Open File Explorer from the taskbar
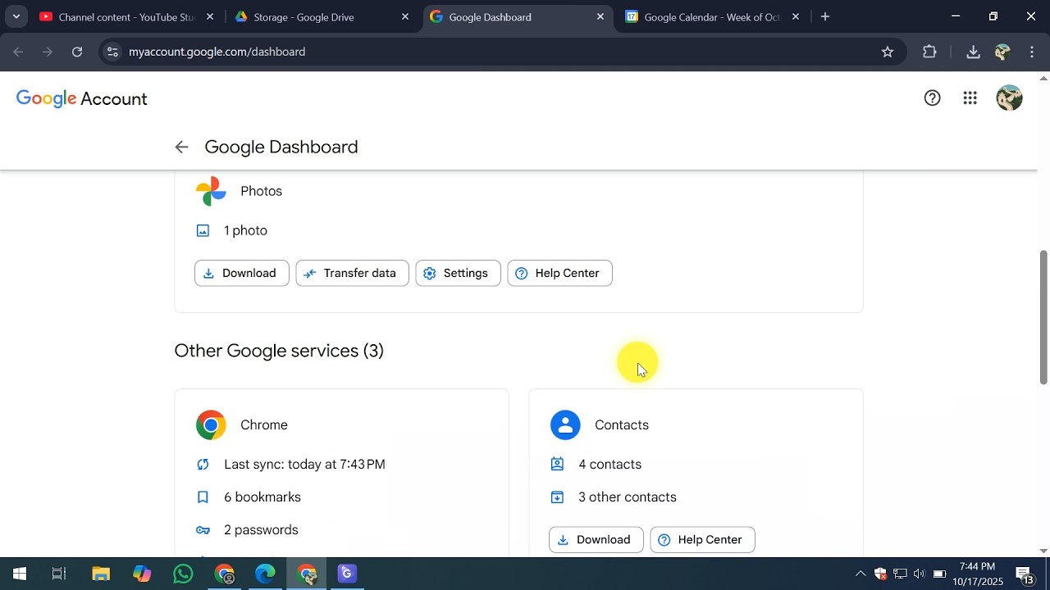The height and width of the screenshot is (590, 1050). coord(101,574)
